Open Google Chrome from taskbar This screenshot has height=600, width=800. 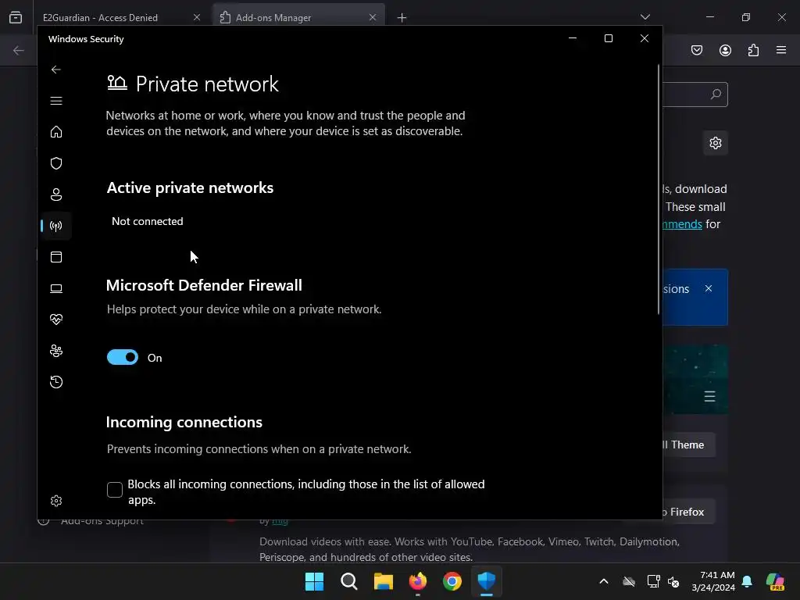452,581
